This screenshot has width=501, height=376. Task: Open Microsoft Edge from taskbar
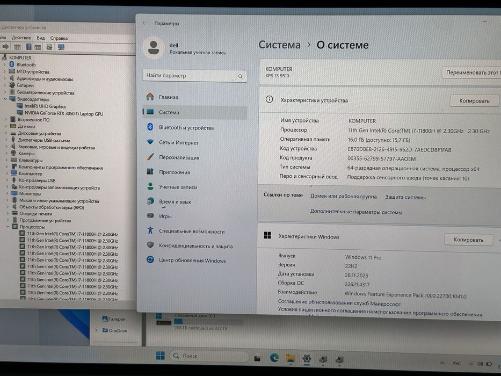pyautogui.click(x=274, y=357)
